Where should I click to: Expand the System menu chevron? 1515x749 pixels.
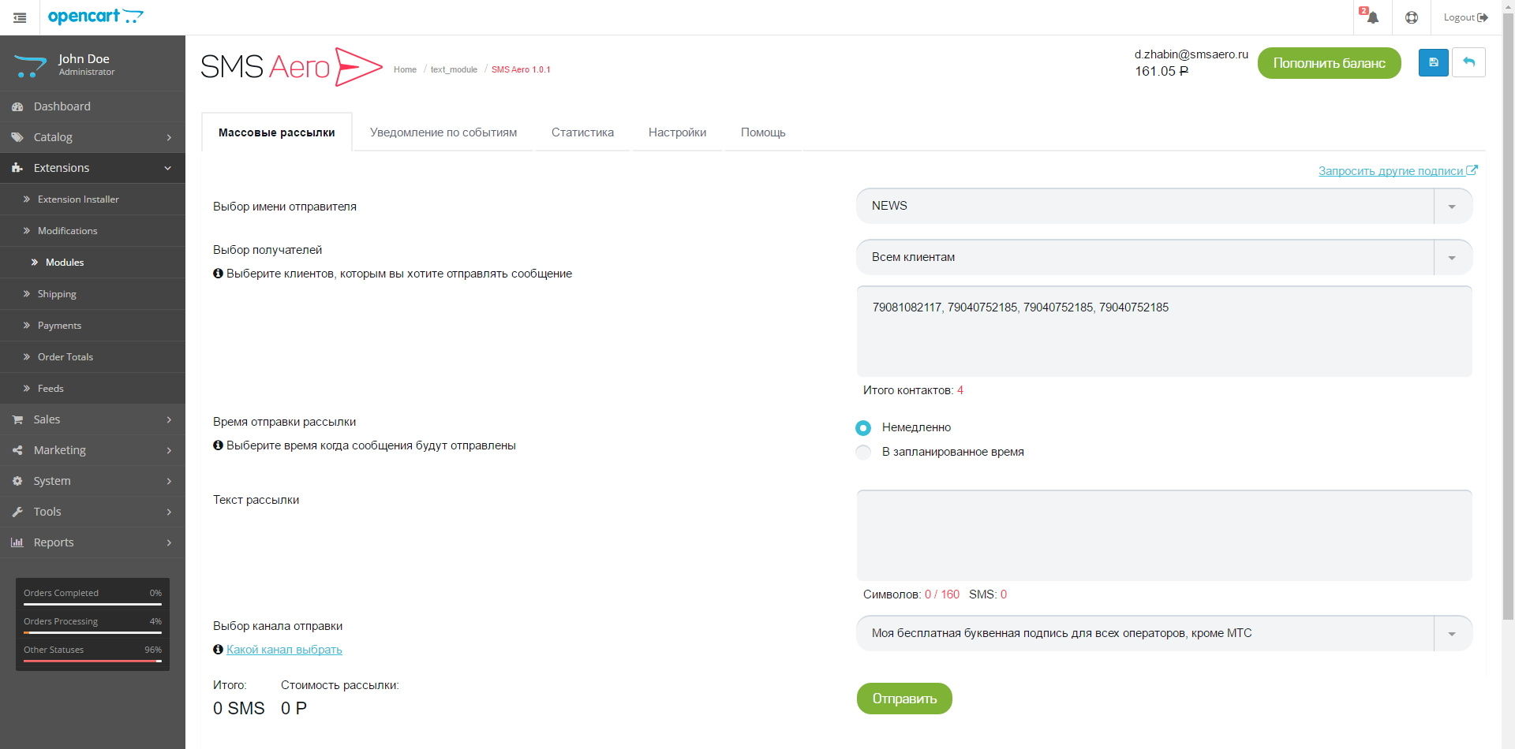169,481
